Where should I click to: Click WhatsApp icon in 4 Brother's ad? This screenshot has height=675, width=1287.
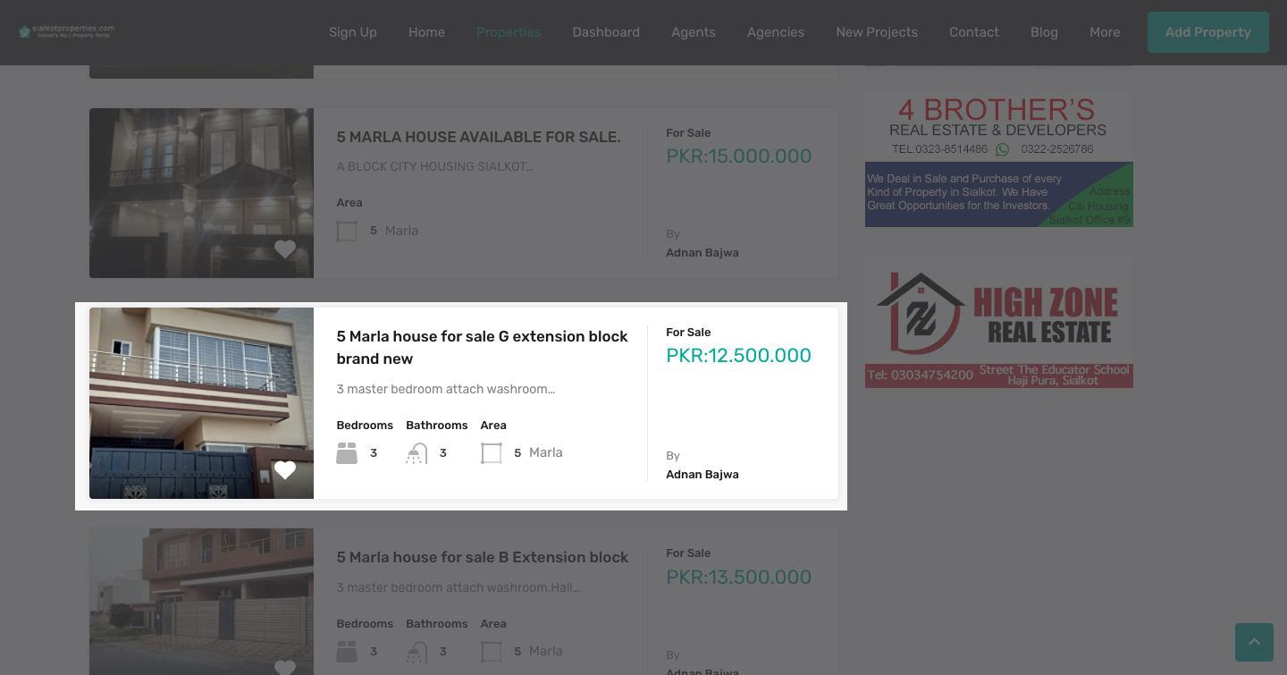click(1003, 149)
